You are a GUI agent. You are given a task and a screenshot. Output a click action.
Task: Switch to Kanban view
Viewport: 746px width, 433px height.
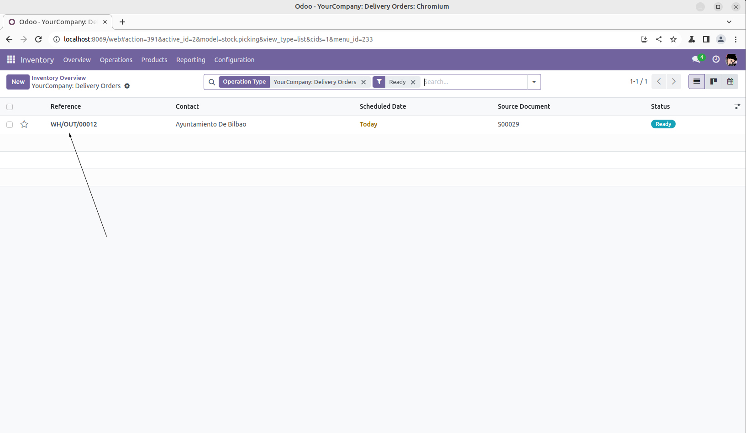tap(713, 82)
